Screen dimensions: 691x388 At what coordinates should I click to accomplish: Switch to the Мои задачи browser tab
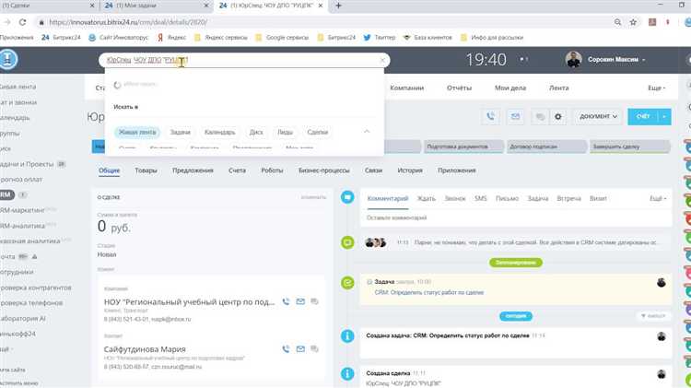[x=155, y=6]
